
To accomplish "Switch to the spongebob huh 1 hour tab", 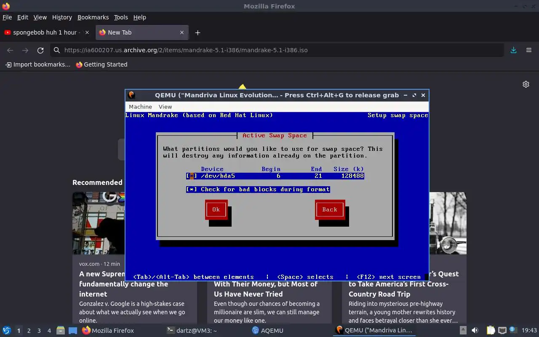I will [x=46, y=32].
